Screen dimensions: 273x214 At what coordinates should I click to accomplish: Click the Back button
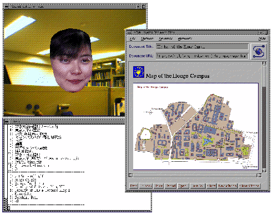(x=134, y=186)
